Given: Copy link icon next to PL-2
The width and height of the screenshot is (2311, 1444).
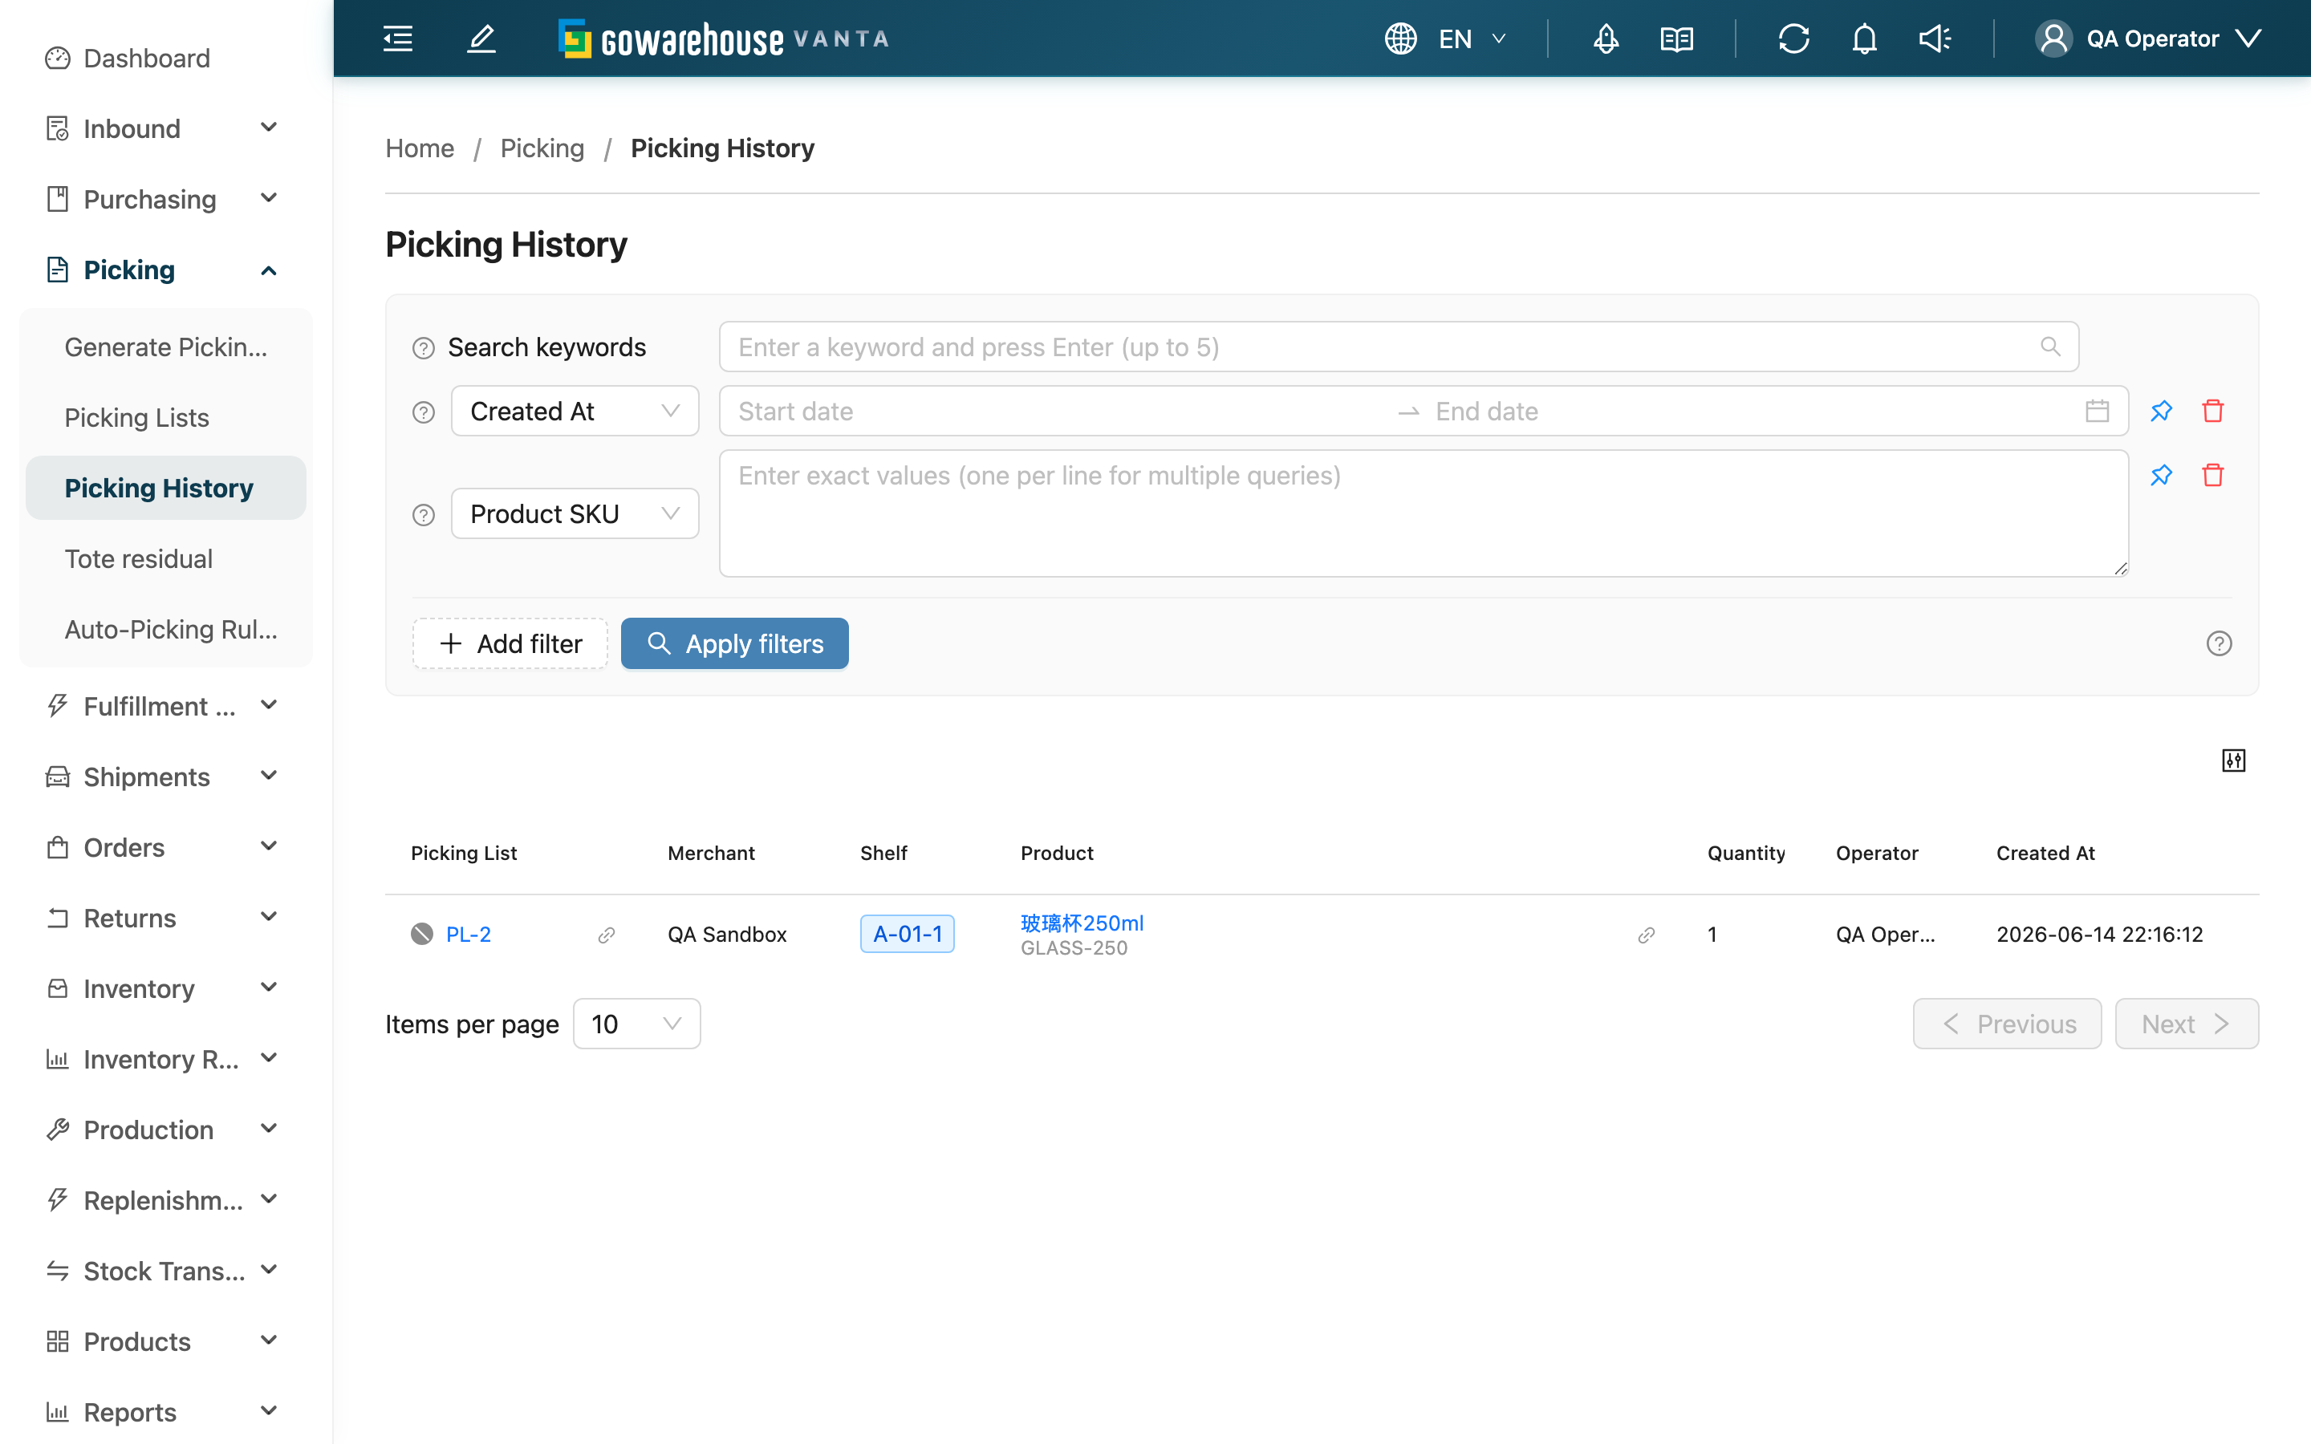Looking at the screenshot, I should [607, 935].
